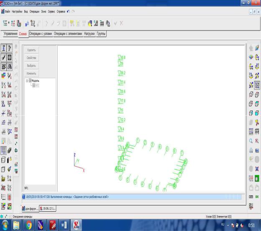Click the first Схема toolbar icon for scheme generation
The height and width of the screenshot is (231, 261).
tap(5, 23)
